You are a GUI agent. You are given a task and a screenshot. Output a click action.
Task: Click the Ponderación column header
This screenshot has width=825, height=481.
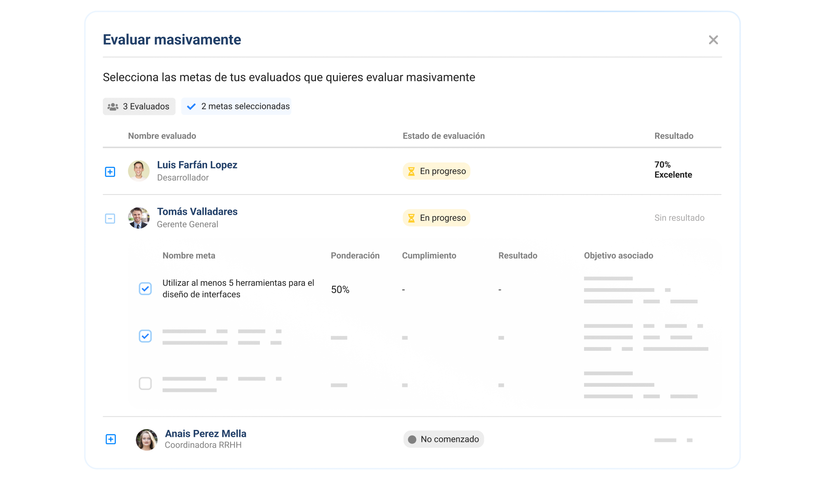[355, 256]
